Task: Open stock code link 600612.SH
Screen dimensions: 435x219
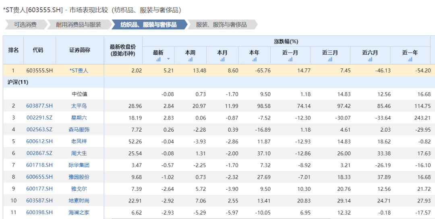Action: click(39, 141)
